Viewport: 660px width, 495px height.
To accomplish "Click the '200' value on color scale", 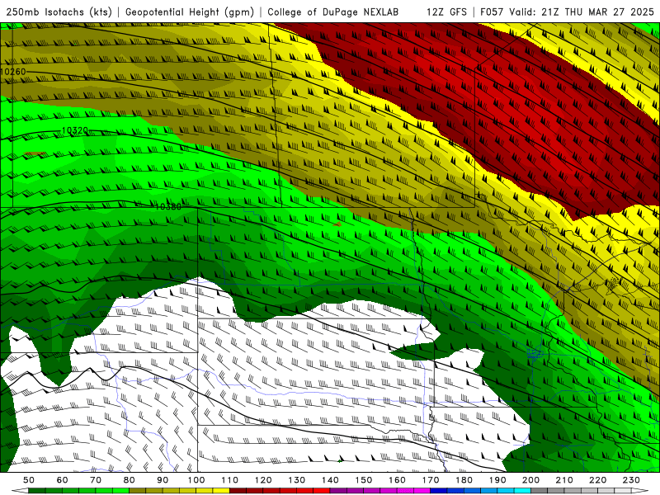I will [530, 480].
